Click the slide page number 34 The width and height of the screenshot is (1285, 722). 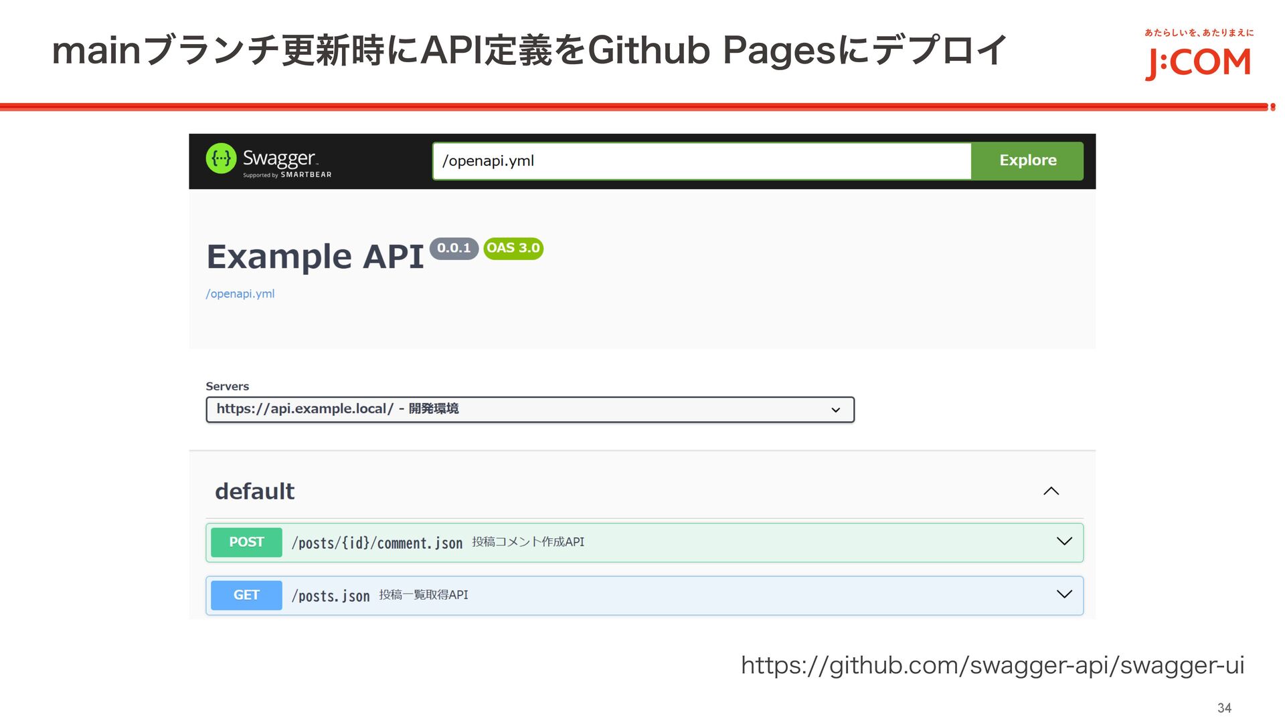pos(1224,708)
